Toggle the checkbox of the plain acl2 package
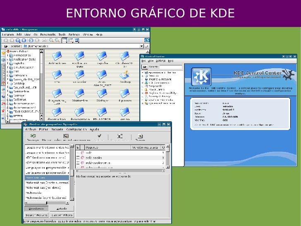 pyautogui.click(x=78, y=153)
